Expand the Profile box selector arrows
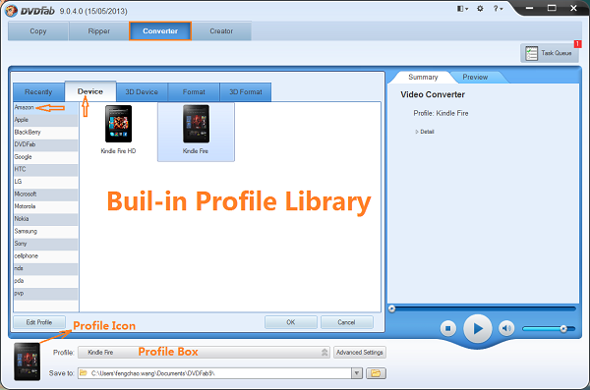590x390 pixels. tap(324, 352)
